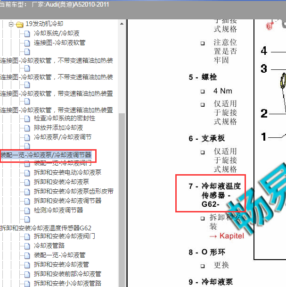This screenshot has width=286, height=287.
Task: Click document icon beside 拆卸和安装前部冷却液管
Action: (x=27, y=274)
